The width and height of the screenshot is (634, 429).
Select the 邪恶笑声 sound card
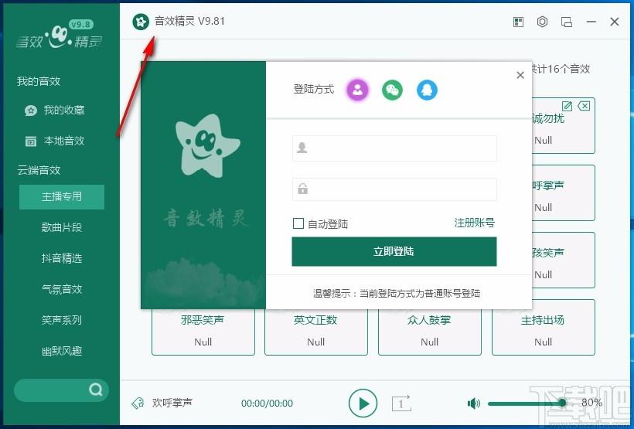203,332
